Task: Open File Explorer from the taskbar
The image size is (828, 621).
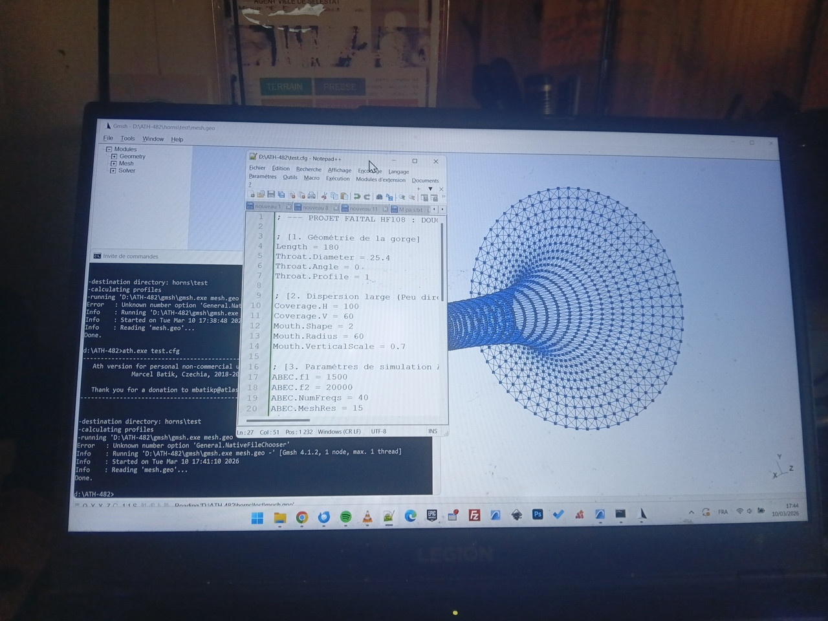Action: coord(279,517)
